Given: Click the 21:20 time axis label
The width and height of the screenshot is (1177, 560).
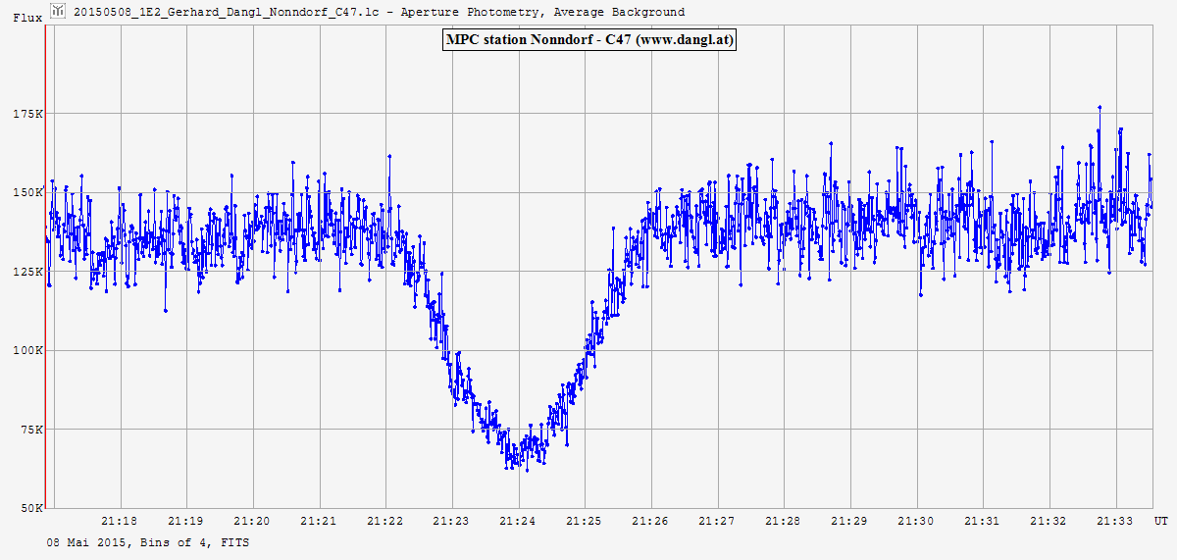Looking at the screenshot, I should (252, 521).
